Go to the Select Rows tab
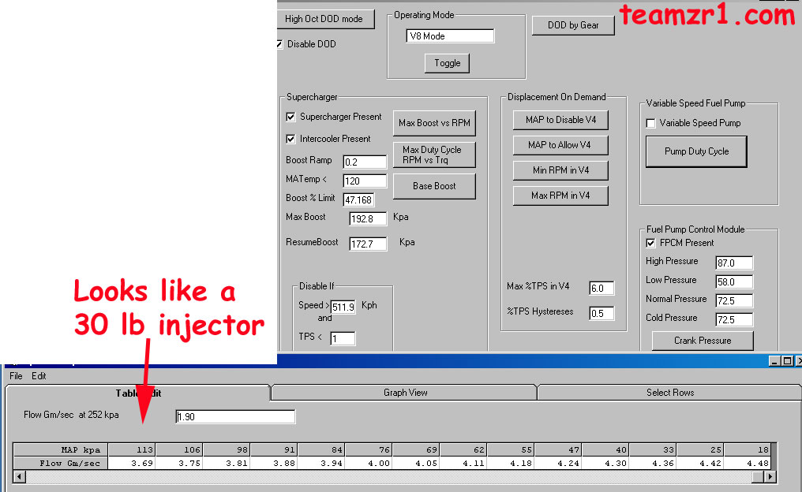Image resolution: width=802 pixels, height=492 pixels. [x=669, y=393]
